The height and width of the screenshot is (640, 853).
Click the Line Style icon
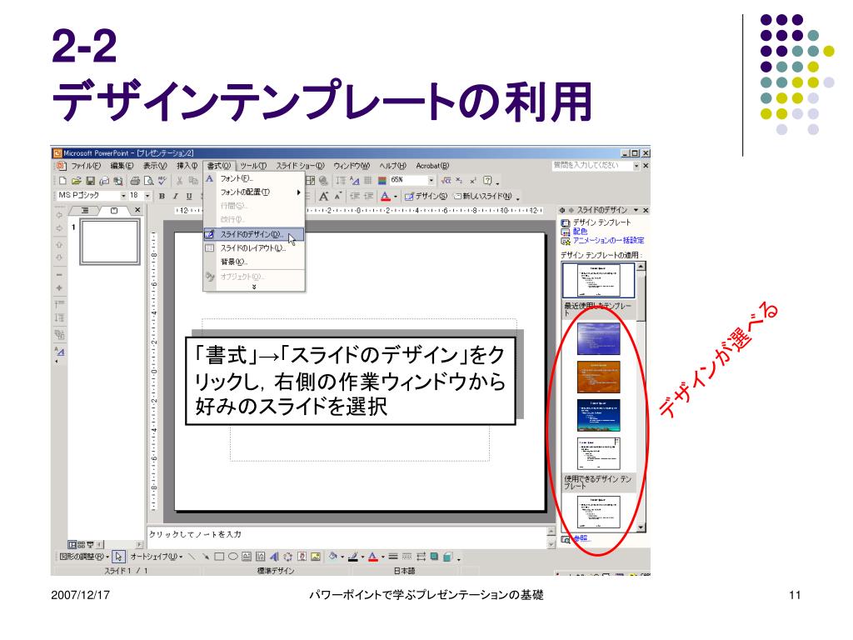coord(393,557)
